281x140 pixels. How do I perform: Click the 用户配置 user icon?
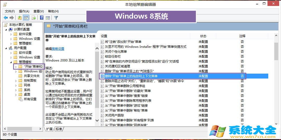click(11, 48)
